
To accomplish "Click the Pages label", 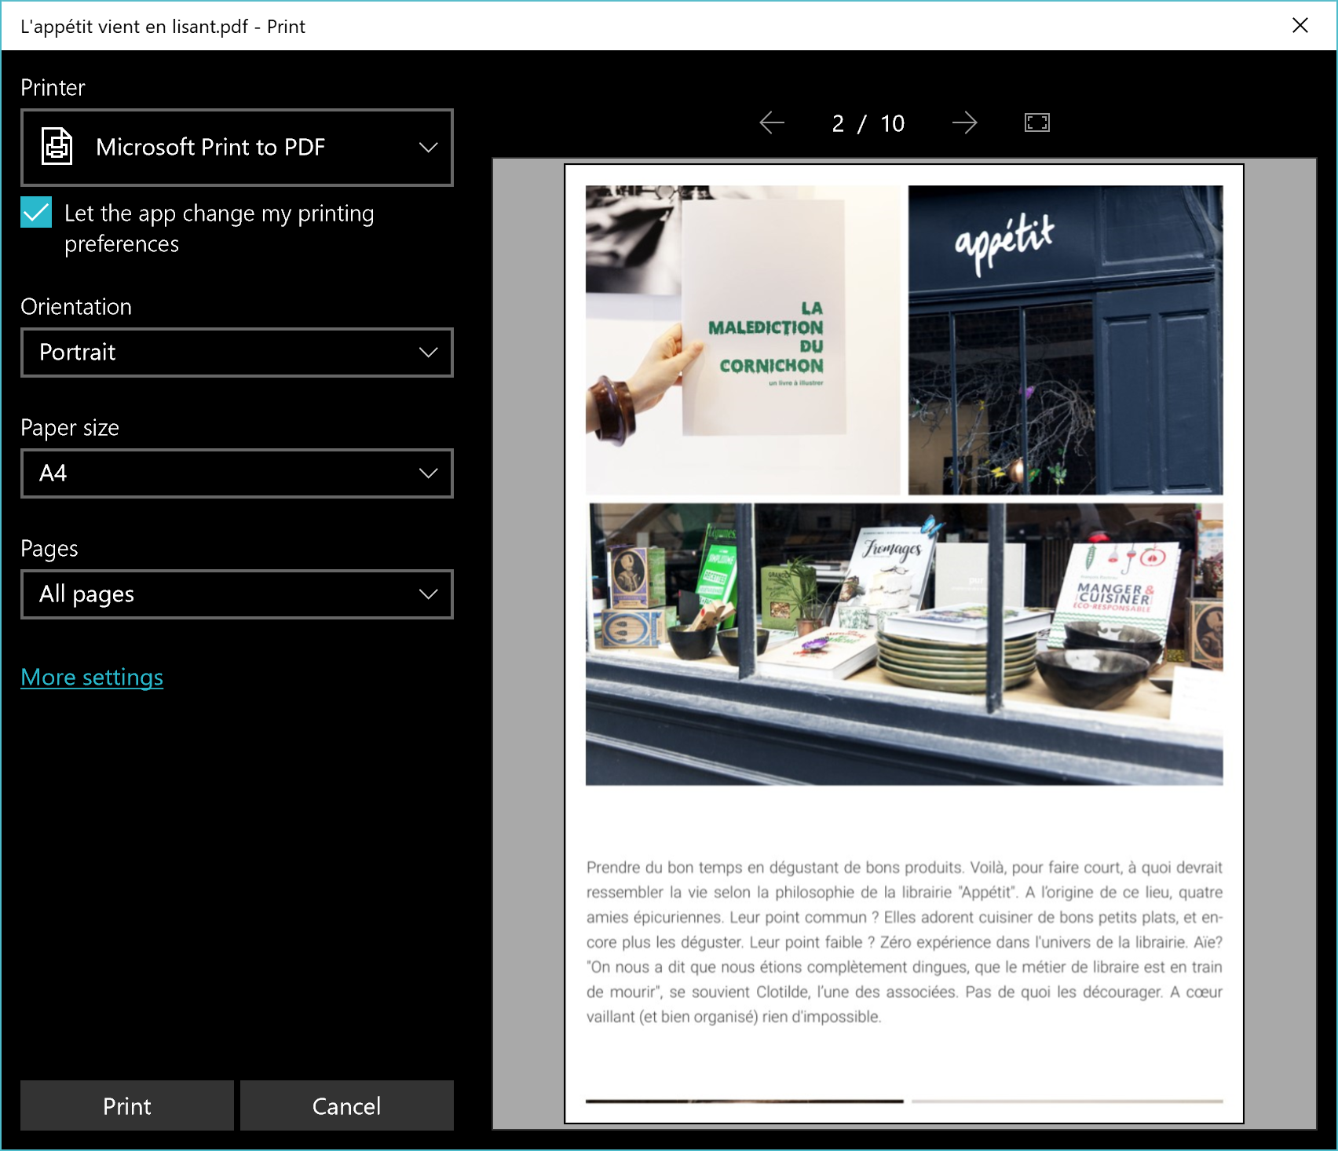I will 49,548.
